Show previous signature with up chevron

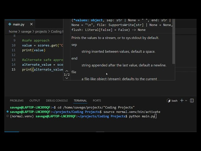tap(67, 71)
